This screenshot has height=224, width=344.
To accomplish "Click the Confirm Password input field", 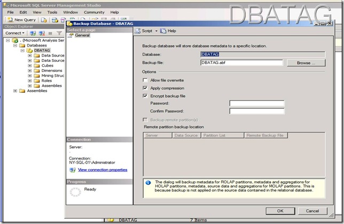I will click(x=257, y=111).
